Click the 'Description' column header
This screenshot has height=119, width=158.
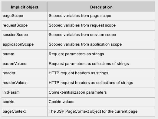(x=101, y=7)
